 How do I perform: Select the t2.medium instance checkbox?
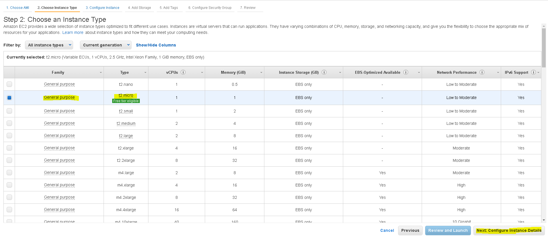9,123
